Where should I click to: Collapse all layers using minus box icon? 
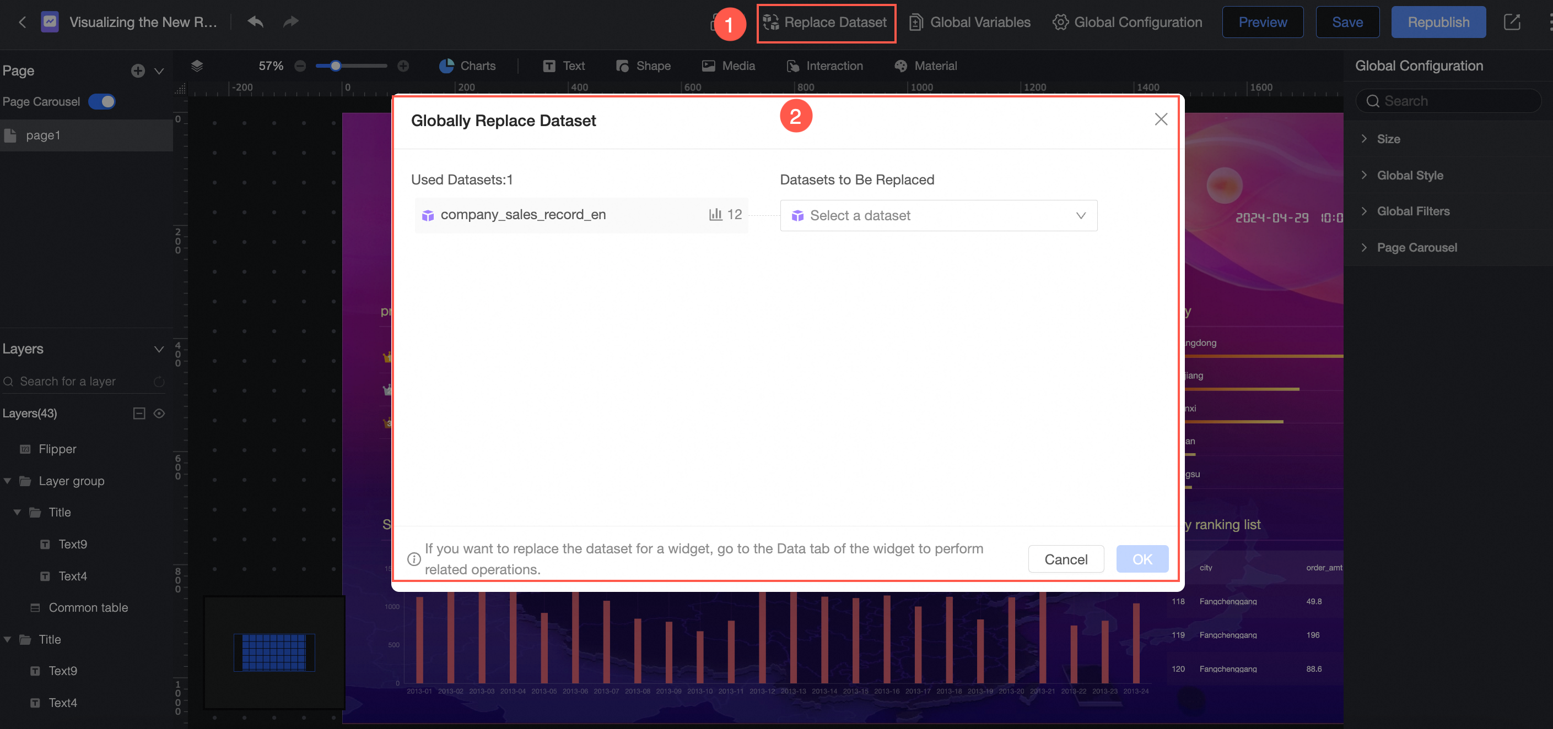139,414
